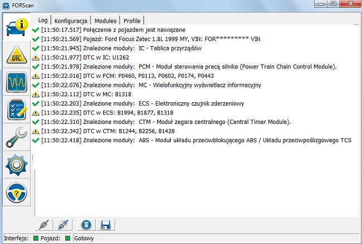Select log line with Ford Focus Zetec 1.8L
This screenshot has width=362, height=244.
[150, 39]
